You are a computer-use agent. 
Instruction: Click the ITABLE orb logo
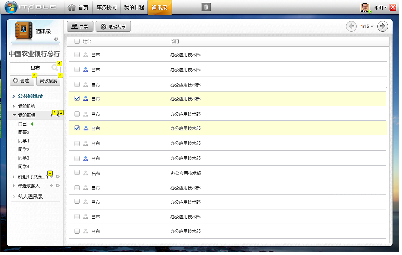(11, 7)
